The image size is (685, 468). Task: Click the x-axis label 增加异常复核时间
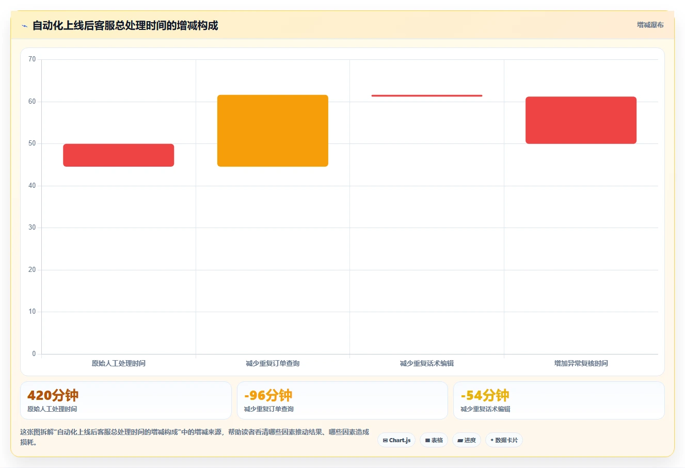coord(581,363)
